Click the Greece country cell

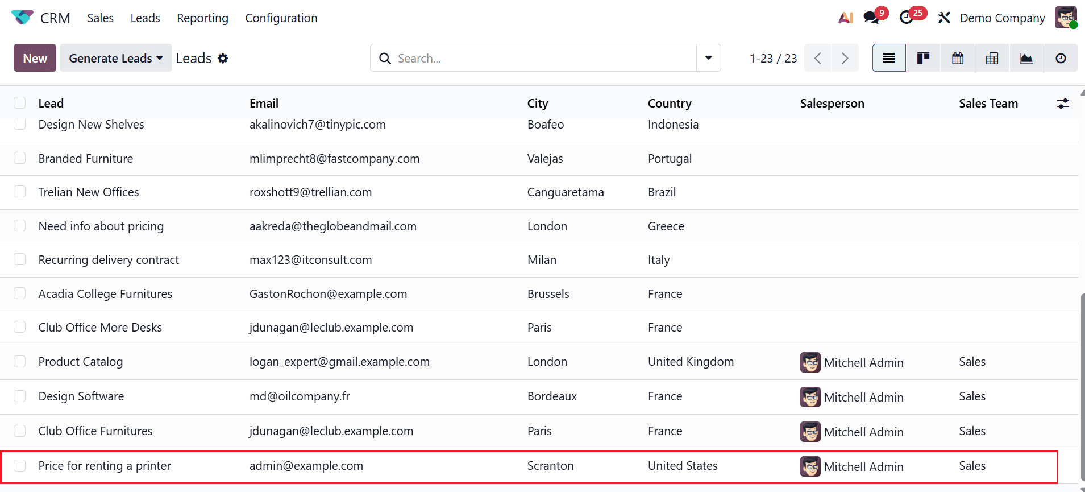(666, 226)
